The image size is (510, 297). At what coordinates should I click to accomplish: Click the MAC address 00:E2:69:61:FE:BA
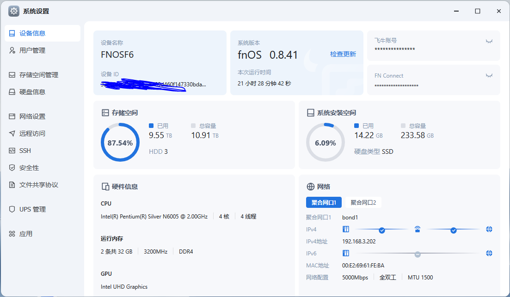363,266
